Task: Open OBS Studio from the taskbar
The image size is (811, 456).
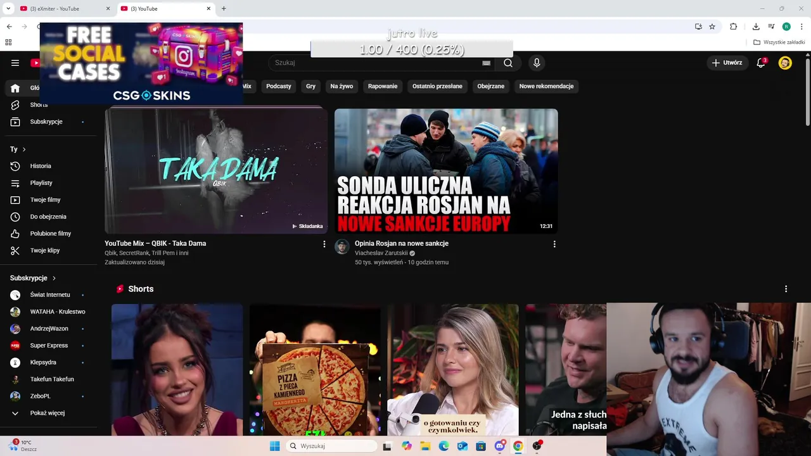Action: [x=537, y=446]
